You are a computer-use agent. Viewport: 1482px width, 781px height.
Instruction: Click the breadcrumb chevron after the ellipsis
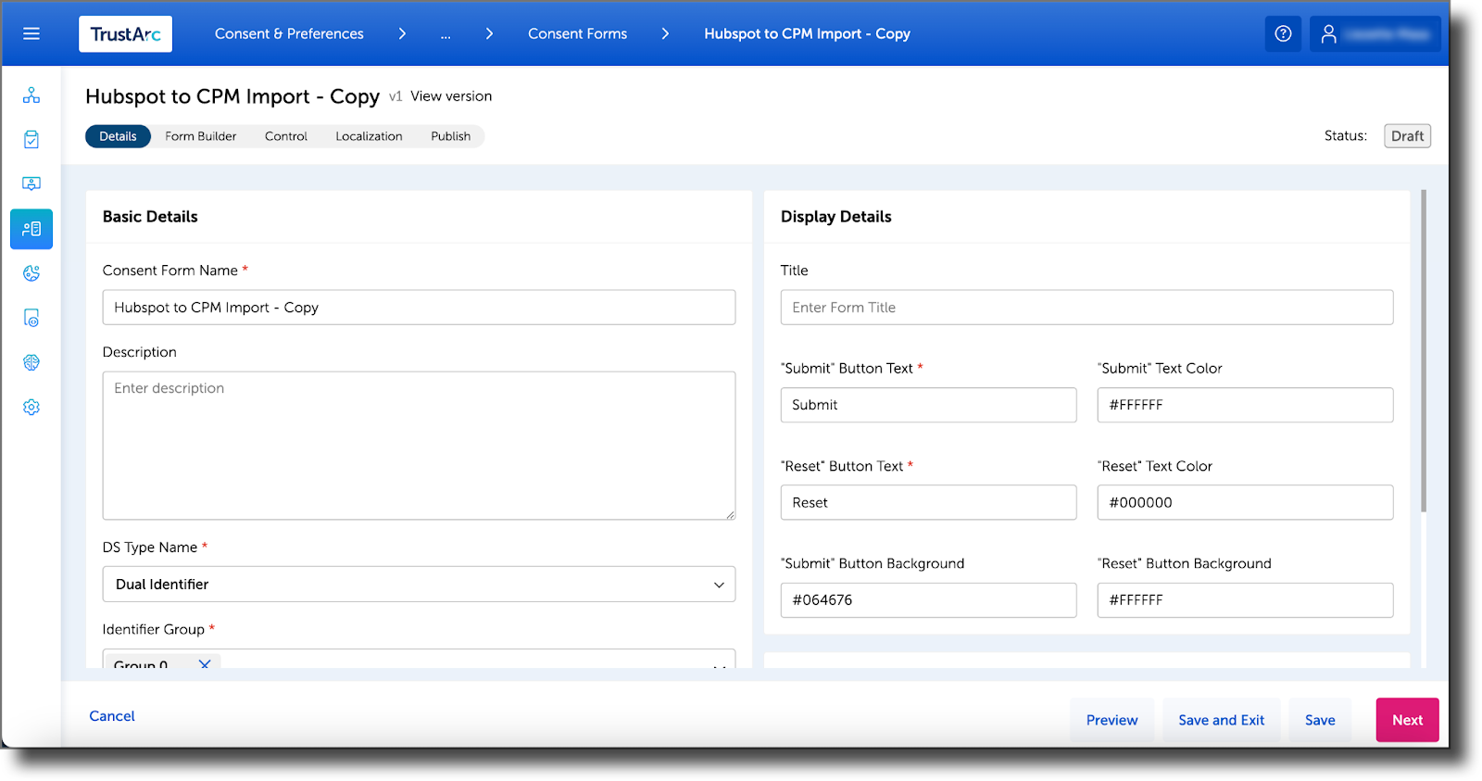coord(489,33)
